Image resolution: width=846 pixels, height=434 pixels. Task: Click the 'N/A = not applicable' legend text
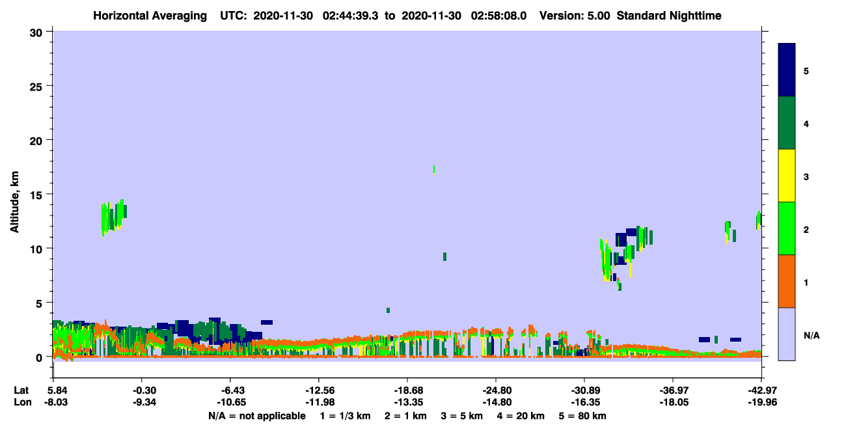coord(256,416)
